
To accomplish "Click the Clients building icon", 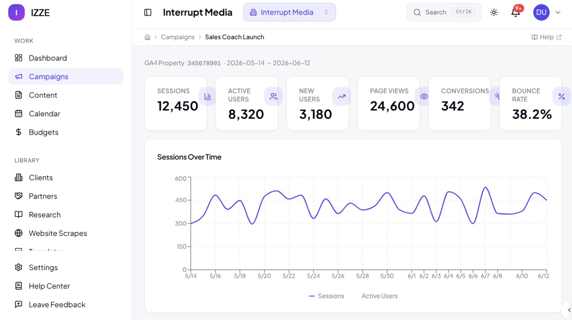I will pyautogui.click(x=19, y=177).
